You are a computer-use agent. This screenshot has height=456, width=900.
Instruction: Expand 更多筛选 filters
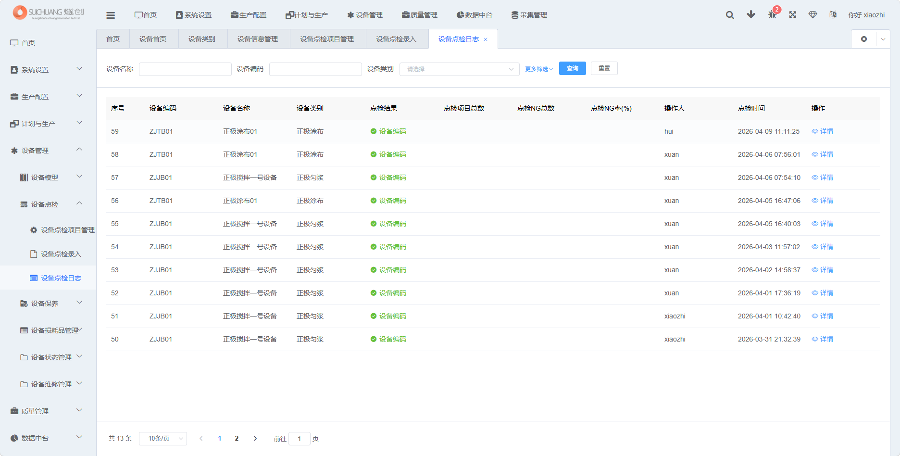tap(539, 69)
